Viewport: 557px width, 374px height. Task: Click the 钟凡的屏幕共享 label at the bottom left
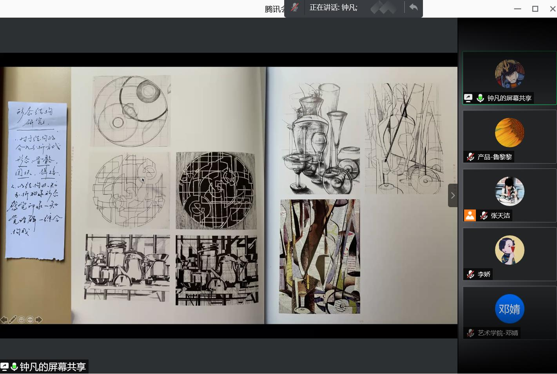(53, 367)
